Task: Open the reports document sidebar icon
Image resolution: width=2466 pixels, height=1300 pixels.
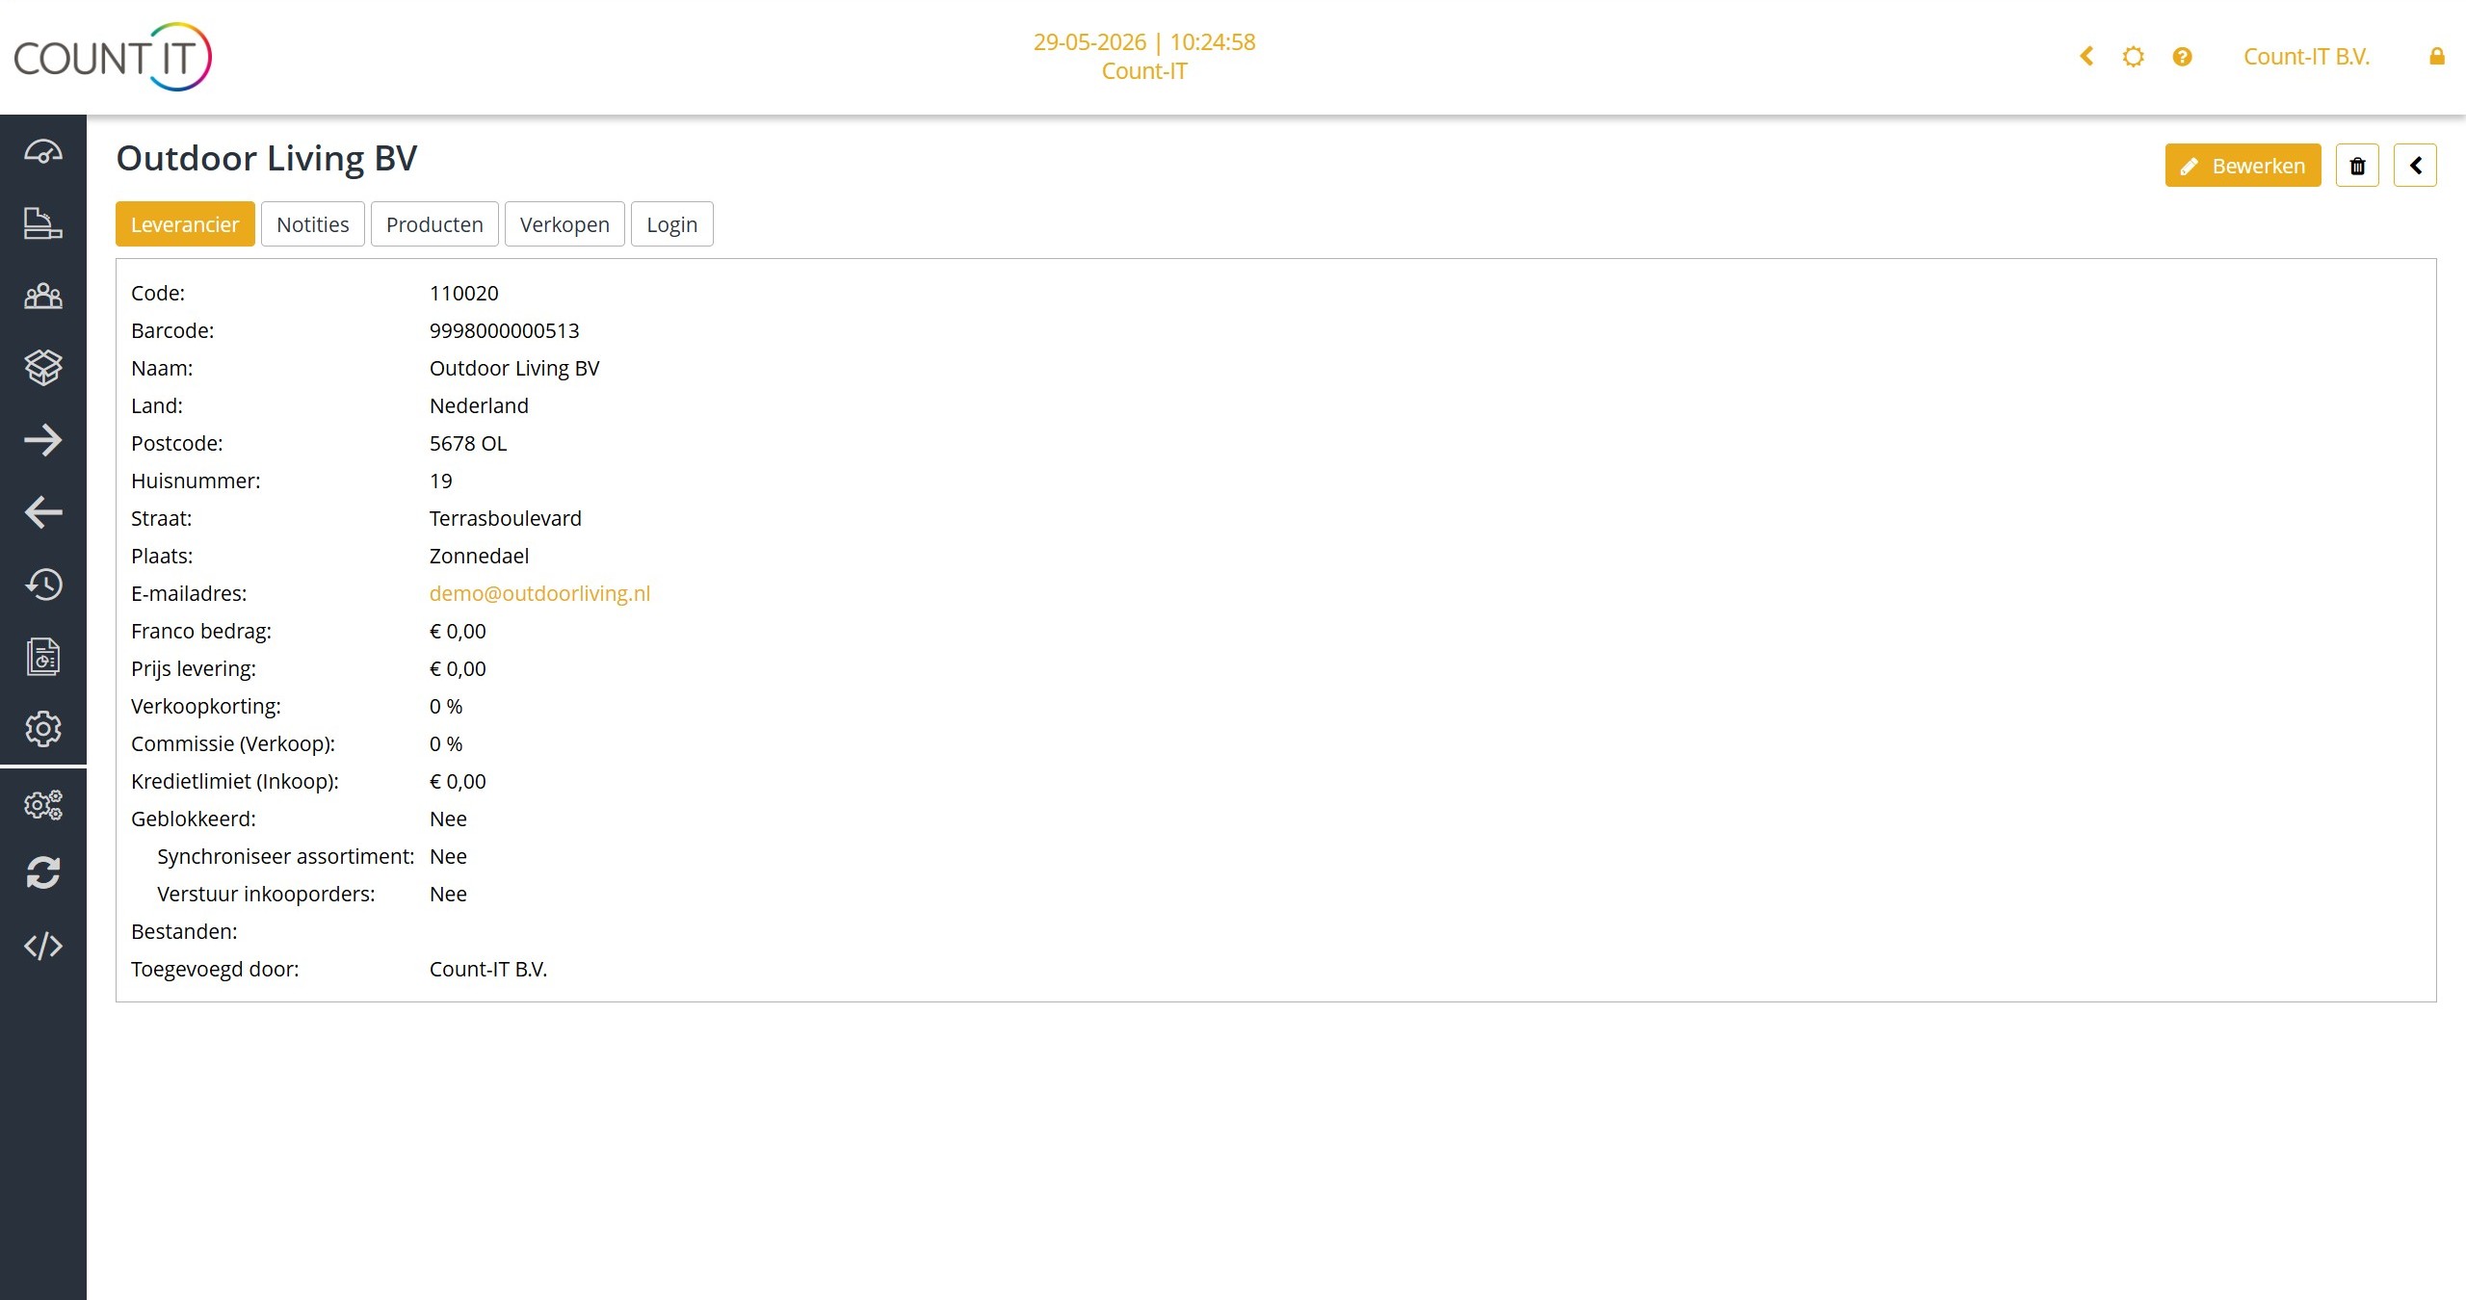Action: click(x=43, y=657)
